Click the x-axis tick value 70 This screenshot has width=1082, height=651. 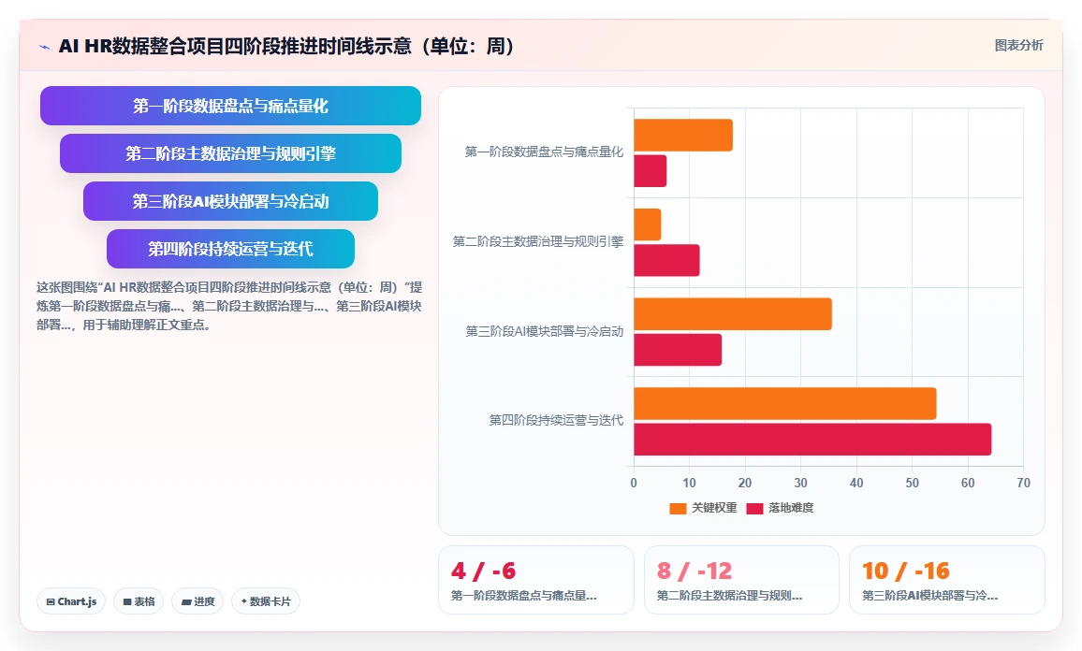coord(1023,483)
